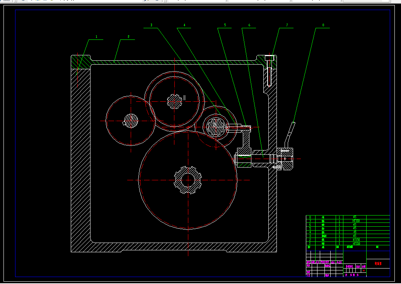
Task: Click material HT150 in parts row 1
Action: pyautogui.click(x=356, y=244)
